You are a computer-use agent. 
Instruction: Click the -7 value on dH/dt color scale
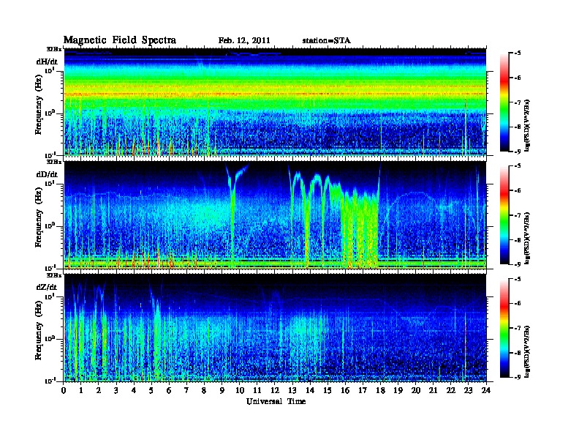518,102
